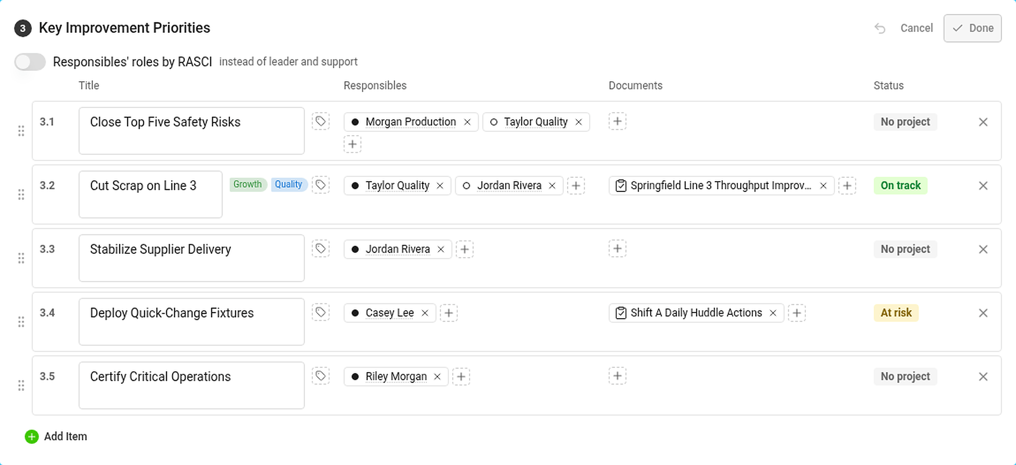The image size is (1016, 465).
Task: Add another document to Deploy Quick-Change Fixtures
Action: click(x=797, y=313)
